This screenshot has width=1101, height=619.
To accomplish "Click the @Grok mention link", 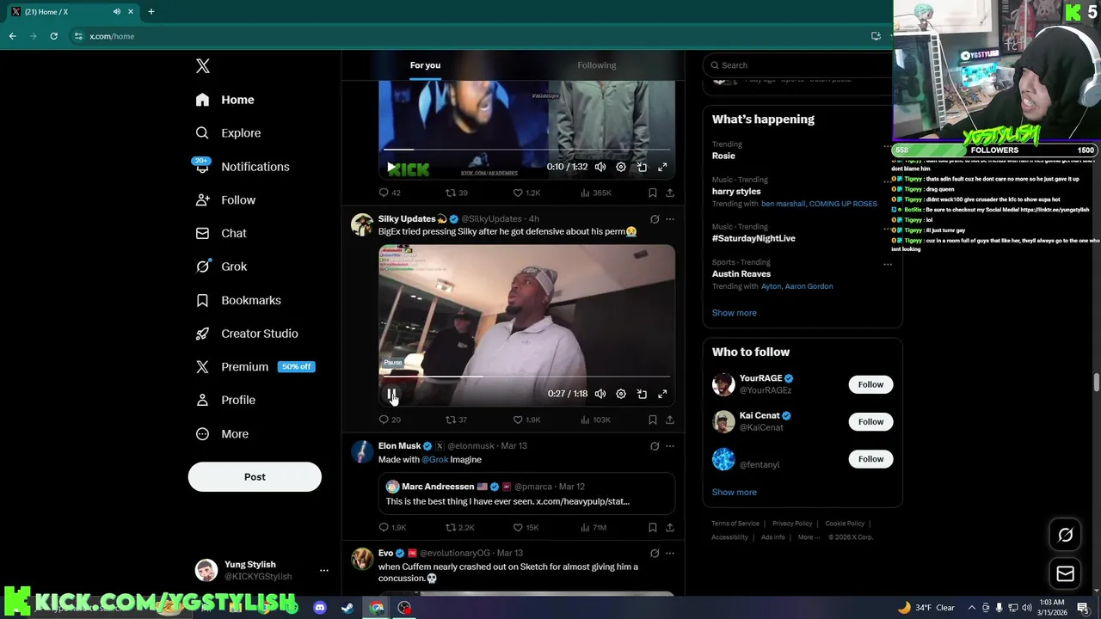I will [434, 459].
